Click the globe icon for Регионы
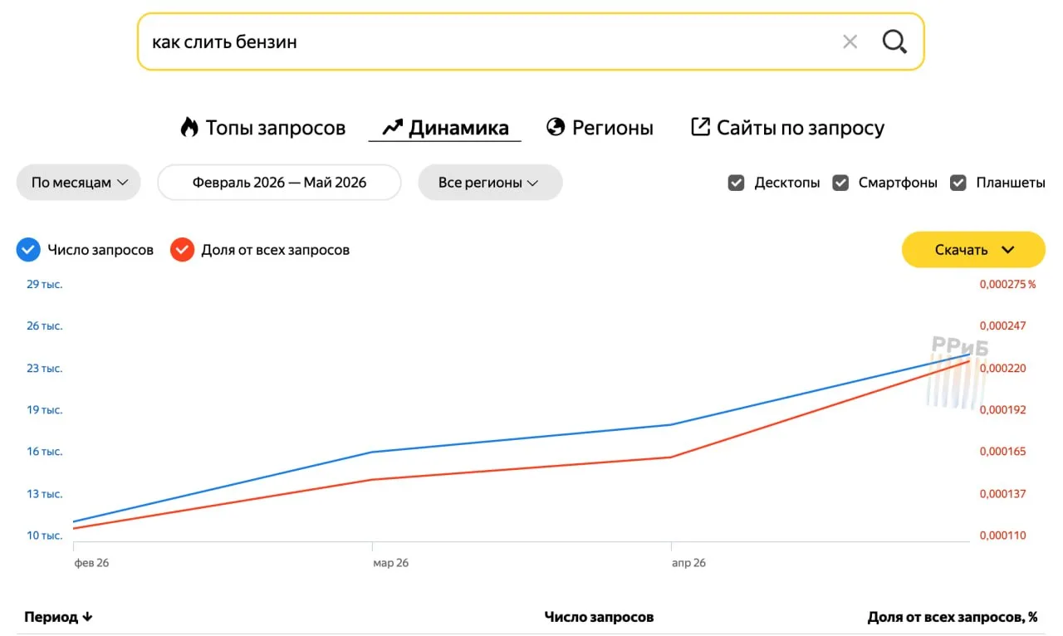Image resolution: width=1063 pixels, height=636 pixels. 556,127
